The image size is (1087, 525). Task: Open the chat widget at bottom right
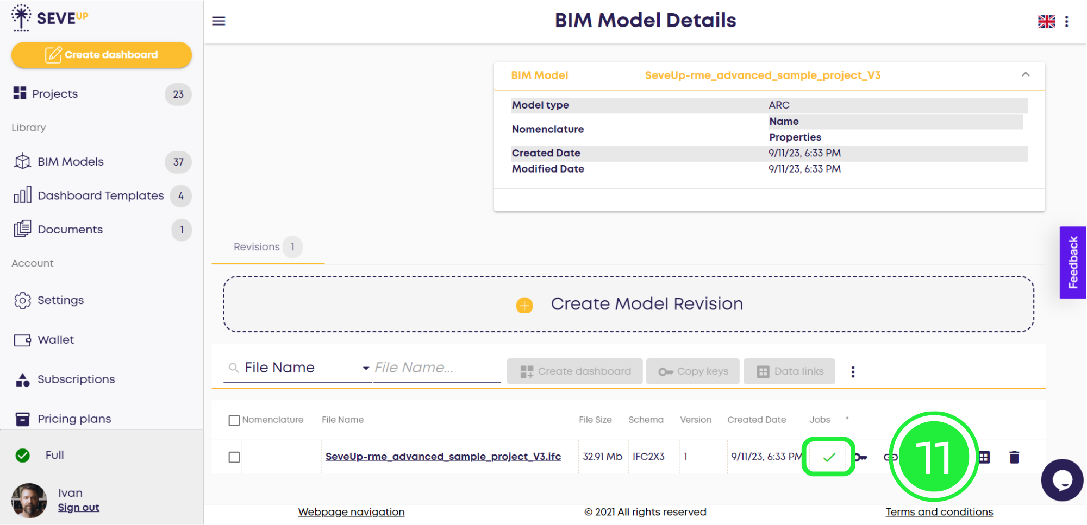pos(1061,480)
